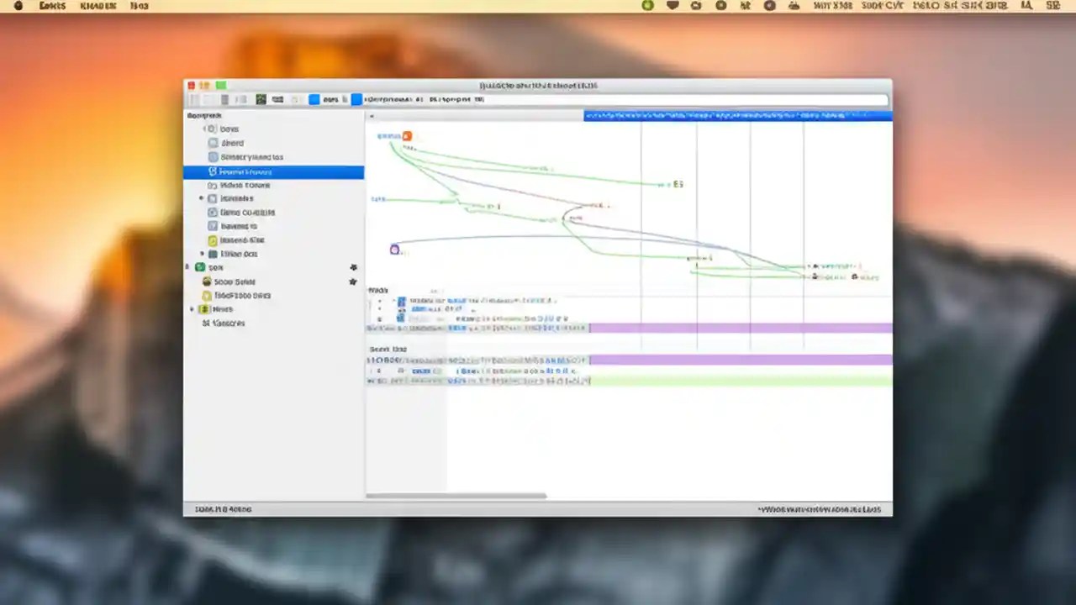
Task: Toggle the checkbox on the first staged file
Action: point(401,302)
